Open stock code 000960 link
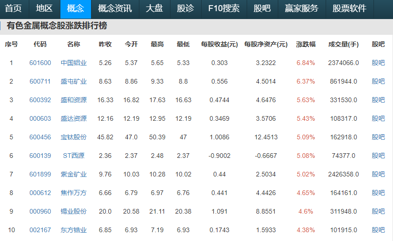The width and height of the screenshot is (393, 241). click(40, 211)
